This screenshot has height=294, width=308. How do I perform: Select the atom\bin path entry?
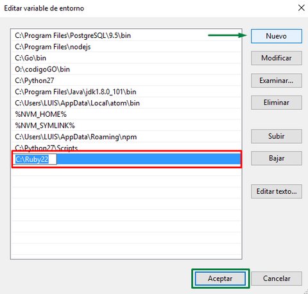click(x=126, y=103)
